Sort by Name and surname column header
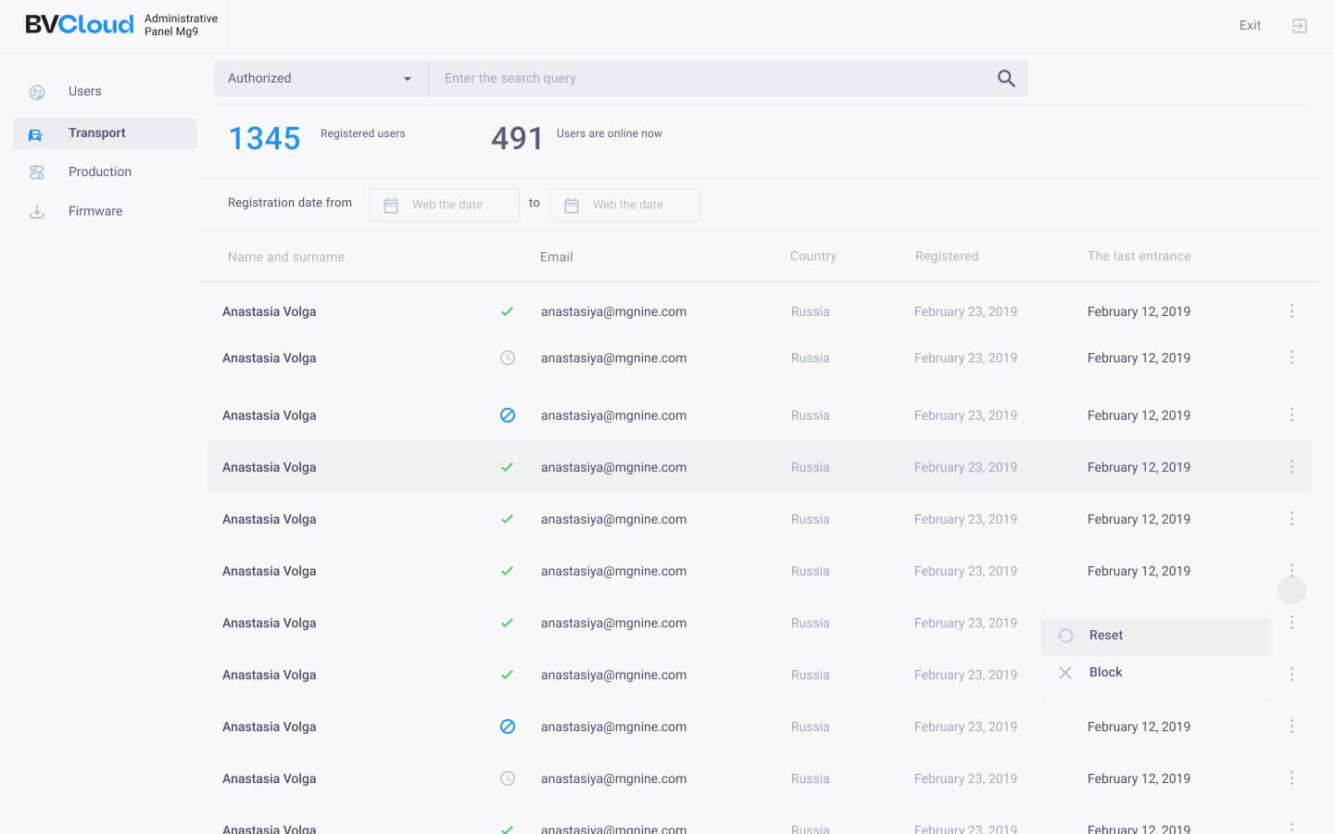This screenshot has height=834, width=1334. pos(286,257)
